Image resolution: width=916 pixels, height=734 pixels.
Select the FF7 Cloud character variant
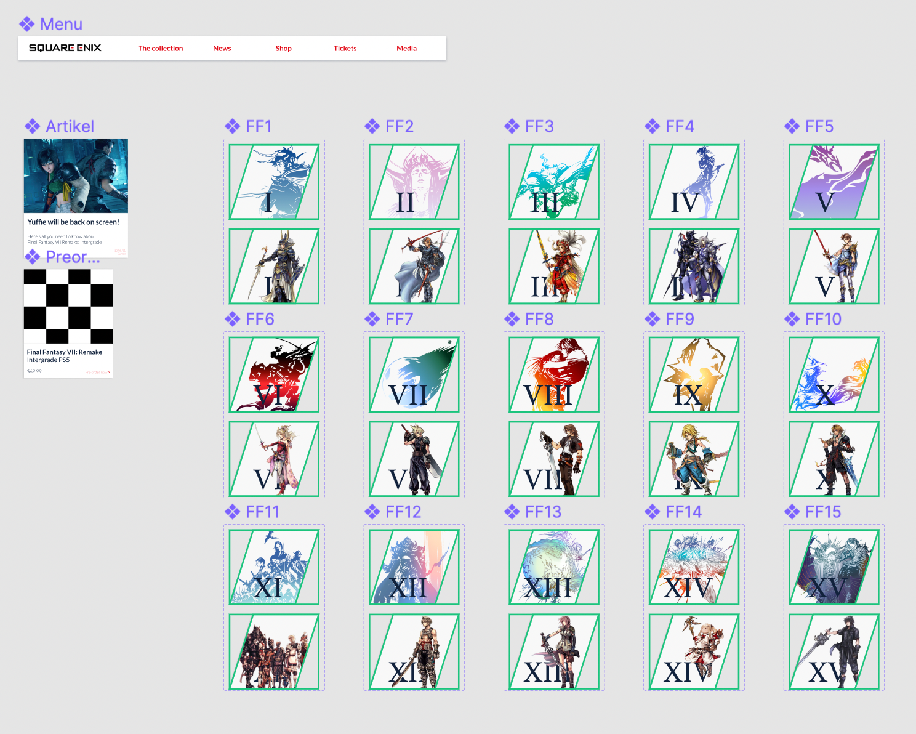click(414, 459)
